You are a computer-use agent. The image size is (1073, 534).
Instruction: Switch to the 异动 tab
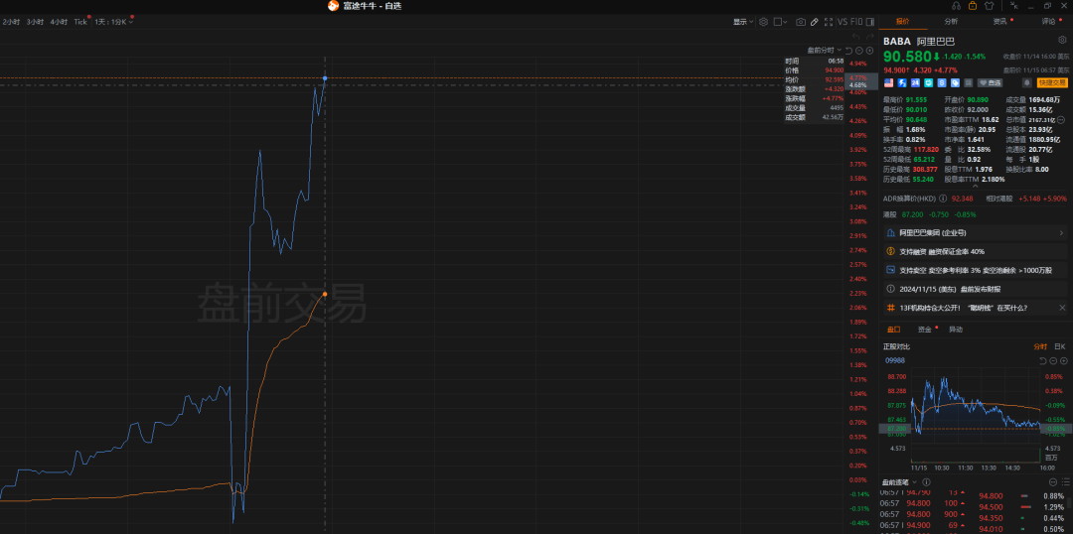click(956, 330)
